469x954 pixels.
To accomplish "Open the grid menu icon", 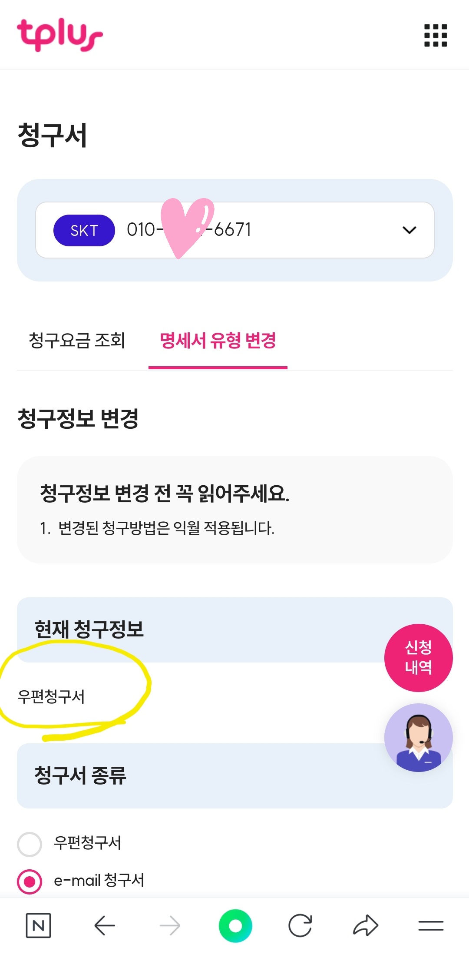I will click(x=435, y=35).
